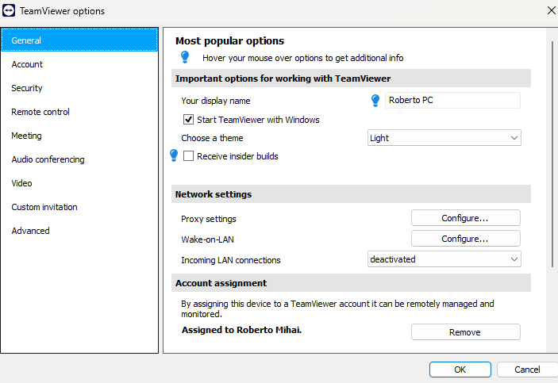558x383 pixels.
Task: Select the General category
Action: pos(79,40)
